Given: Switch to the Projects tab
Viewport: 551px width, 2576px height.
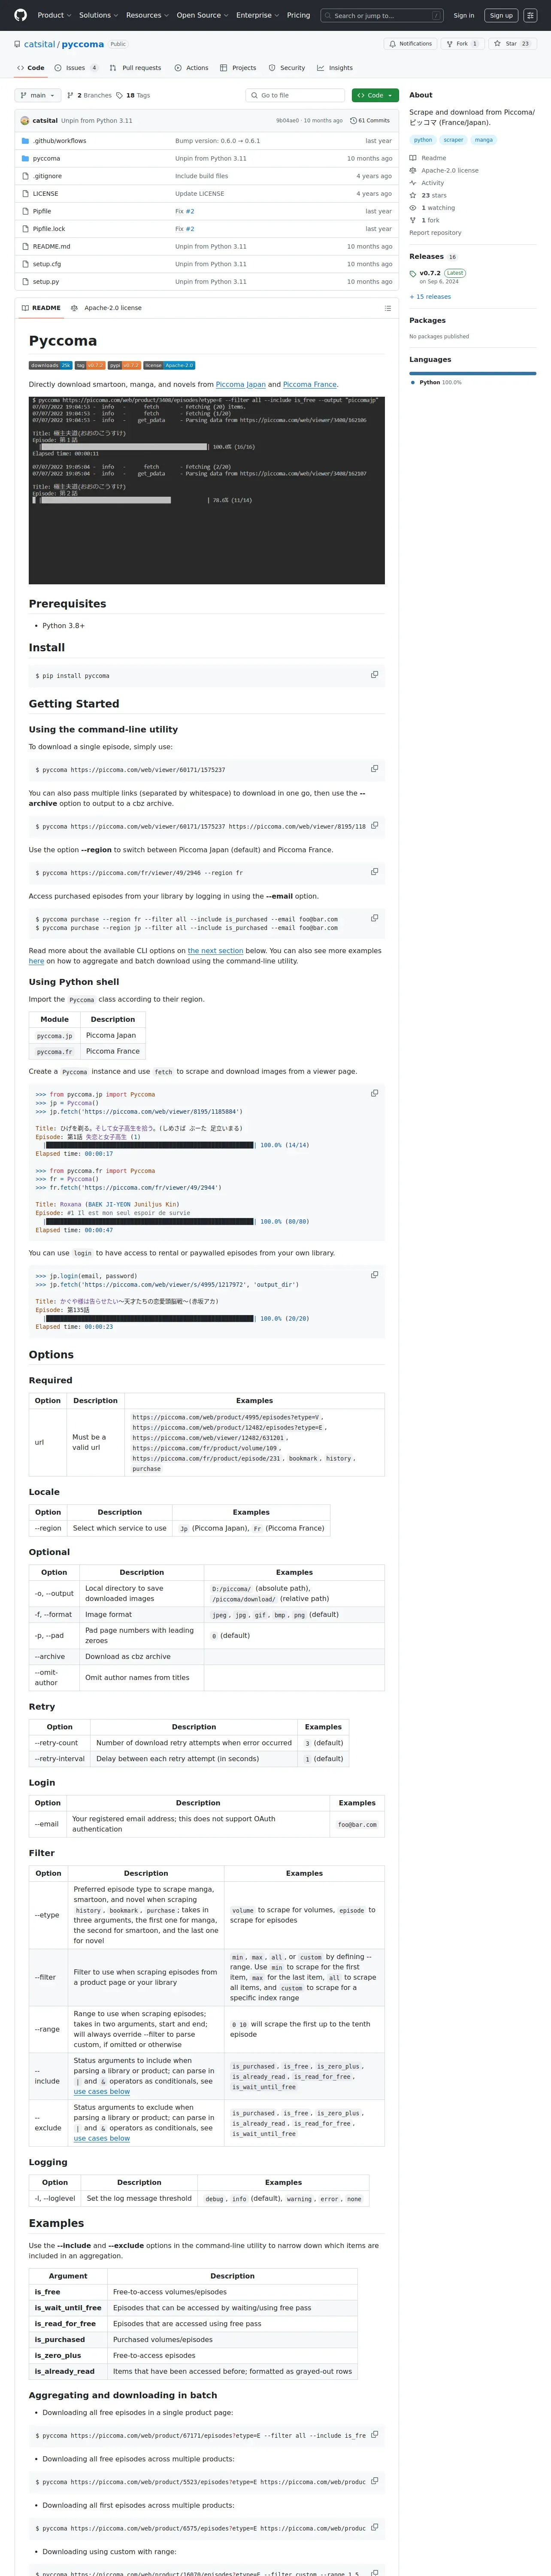Looking at the screenshot, I should 238,68.
